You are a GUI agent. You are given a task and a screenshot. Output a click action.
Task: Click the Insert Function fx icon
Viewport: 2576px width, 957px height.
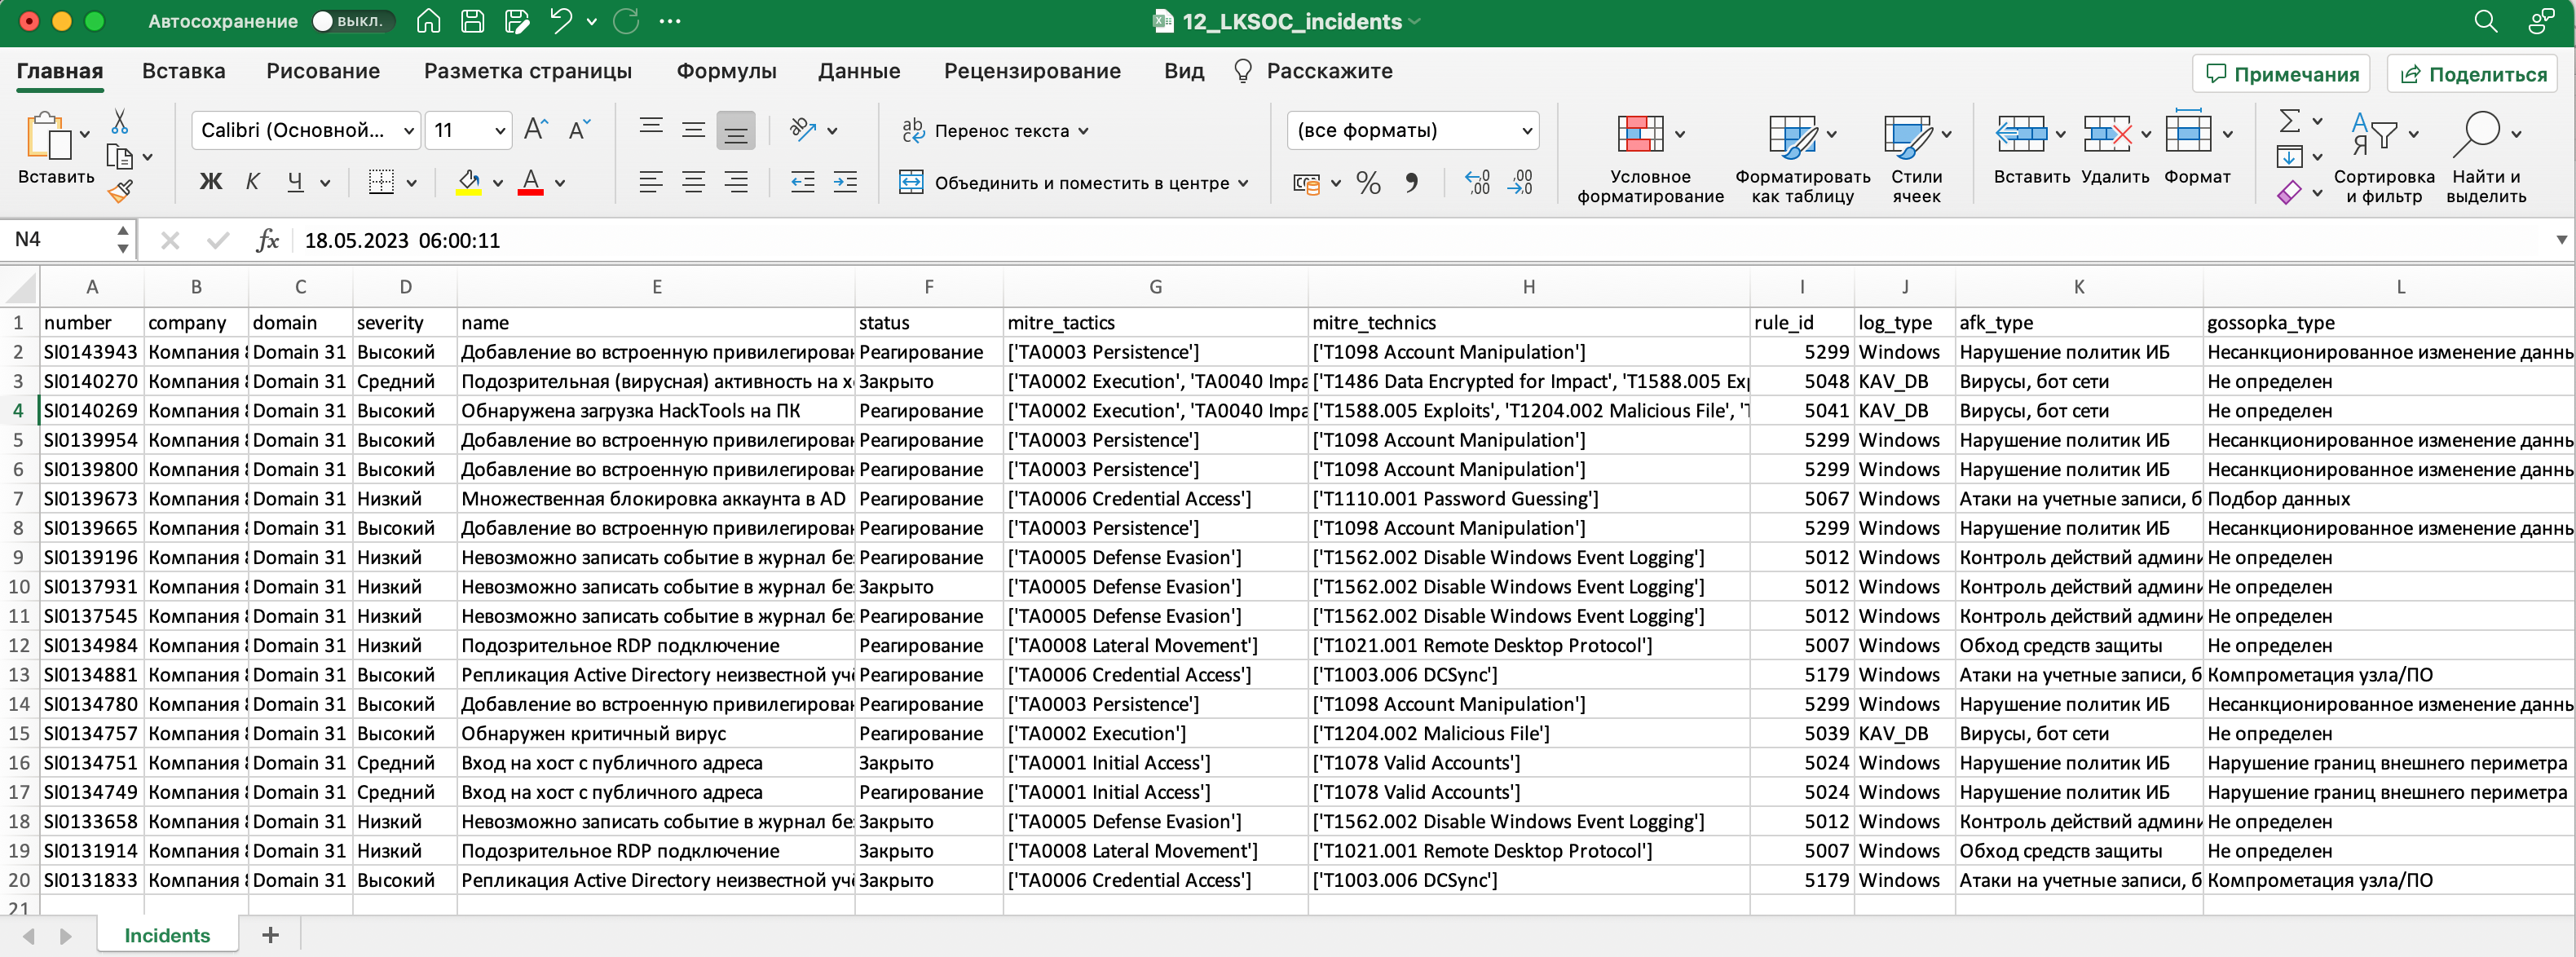point(267,240)
